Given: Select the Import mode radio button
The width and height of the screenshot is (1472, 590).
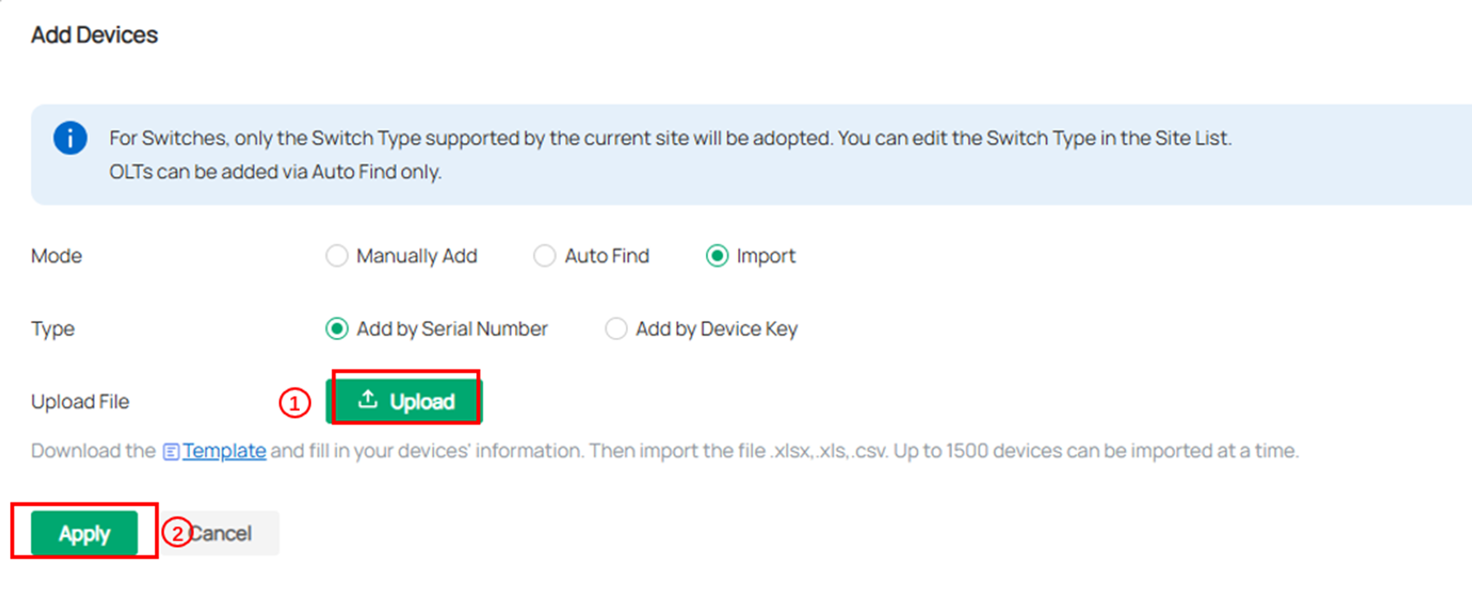Looking at the screenshot, I should [717, 256].
